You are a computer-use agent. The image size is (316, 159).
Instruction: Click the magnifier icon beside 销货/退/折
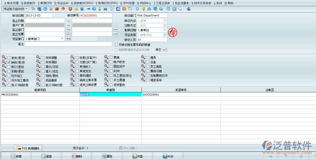4,62
